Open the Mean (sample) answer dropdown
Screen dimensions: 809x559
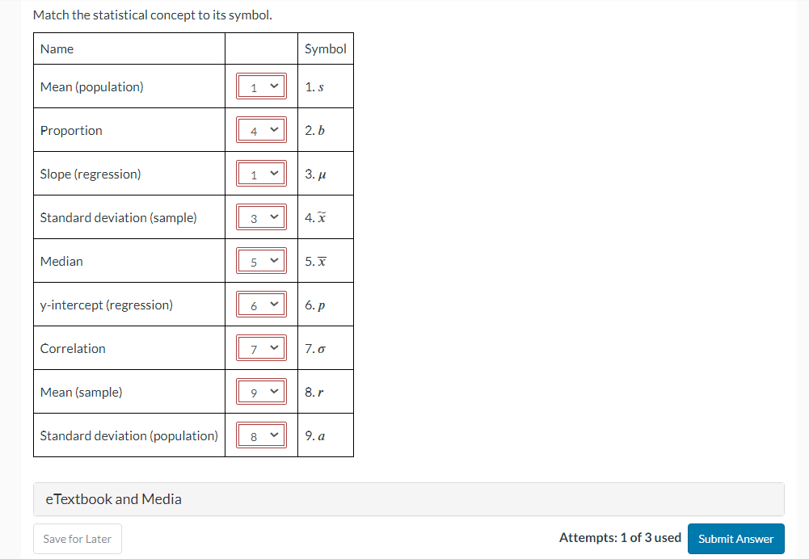(x=261, y=391)
